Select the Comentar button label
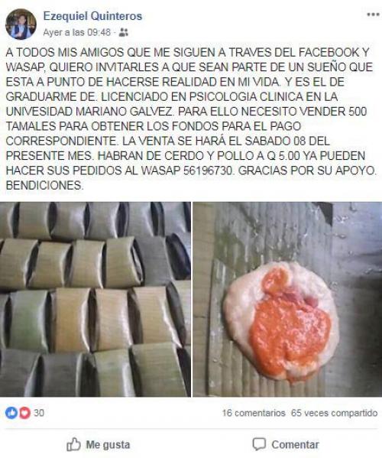Viewport: 382px width, 458px height. (x=295, y=445)
